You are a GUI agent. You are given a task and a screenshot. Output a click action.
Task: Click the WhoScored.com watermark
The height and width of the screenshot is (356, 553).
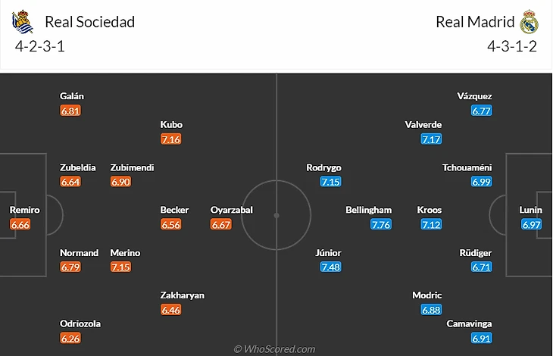(x=274, y=349)
